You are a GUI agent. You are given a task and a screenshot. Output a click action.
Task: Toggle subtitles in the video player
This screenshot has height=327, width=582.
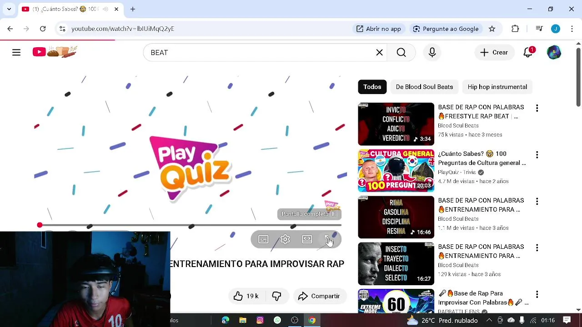263,239
